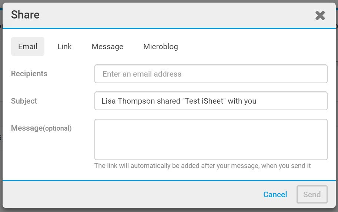Click inside the optional Message text area

[211, 139]
